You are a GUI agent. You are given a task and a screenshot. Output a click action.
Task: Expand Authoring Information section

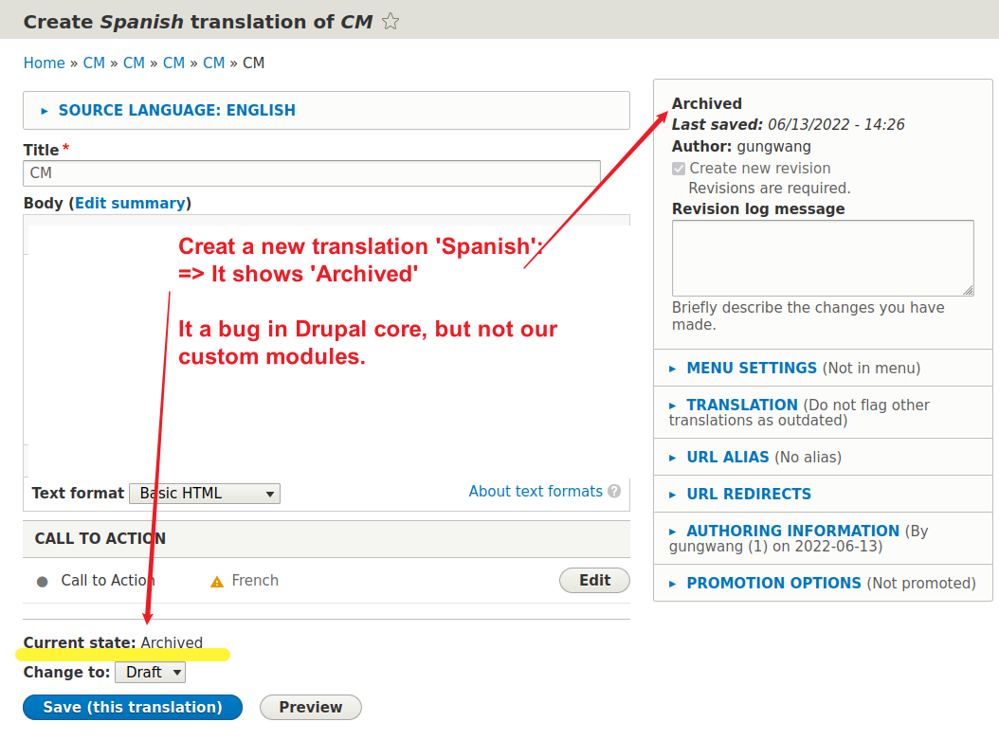pyautogui.click(x=792, y=531)
